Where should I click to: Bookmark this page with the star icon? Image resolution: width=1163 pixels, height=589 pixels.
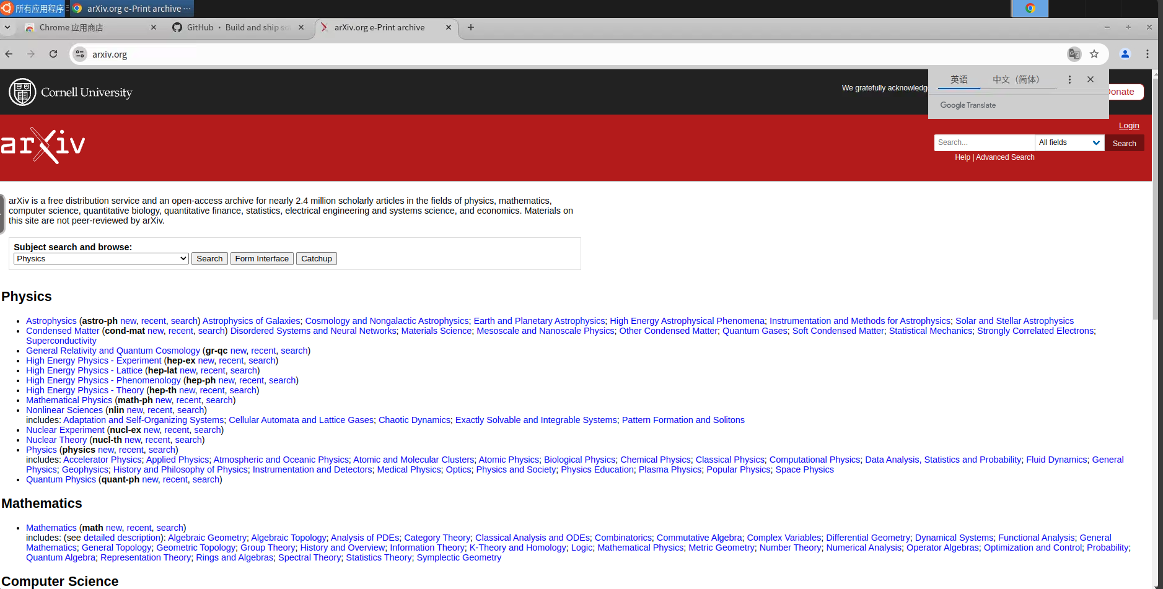[x=1094, y=54]
